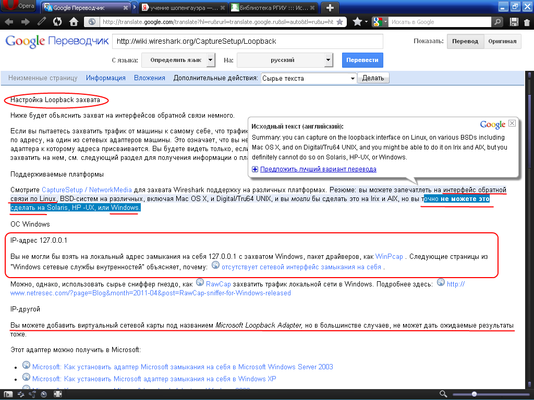Click the globe icon before RawCap
This screenshot has height=400, width=534.
pos(200,282)
